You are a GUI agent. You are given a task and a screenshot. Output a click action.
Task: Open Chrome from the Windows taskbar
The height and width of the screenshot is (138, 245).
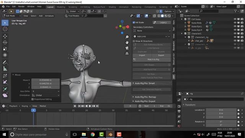[93, 135]
